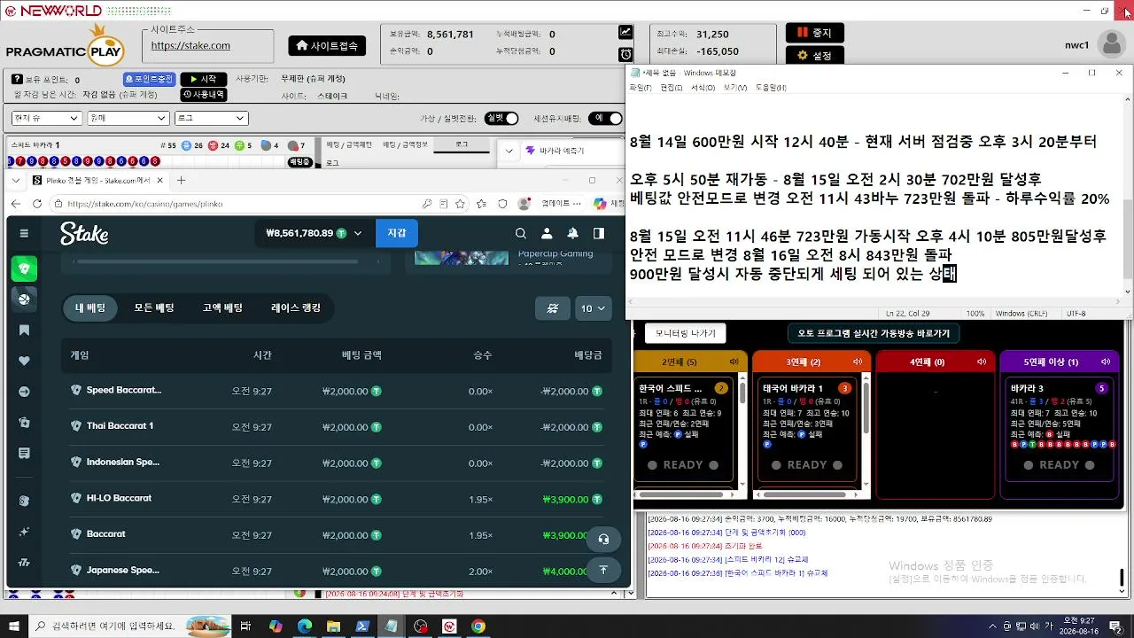Viewport: 1134px width, 638px height.
Task: Select the 내 베팅 tab
Action: 90,308
